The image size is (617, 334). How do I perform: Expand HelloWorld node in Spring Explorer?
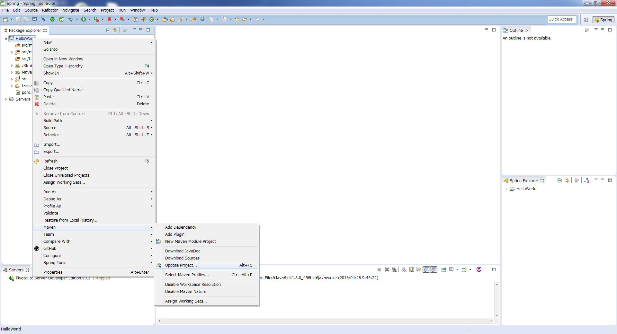tap(506, 189)
